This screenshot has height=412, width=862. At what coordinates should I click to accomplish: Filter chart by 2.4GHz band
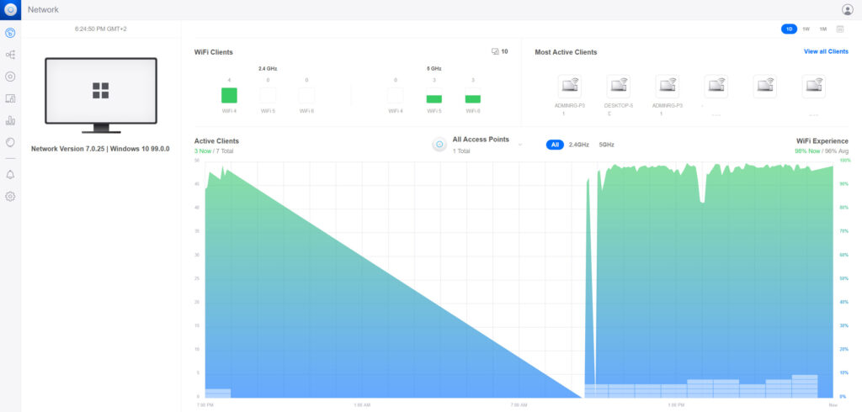pyautogui.click(x=578, y=145)
